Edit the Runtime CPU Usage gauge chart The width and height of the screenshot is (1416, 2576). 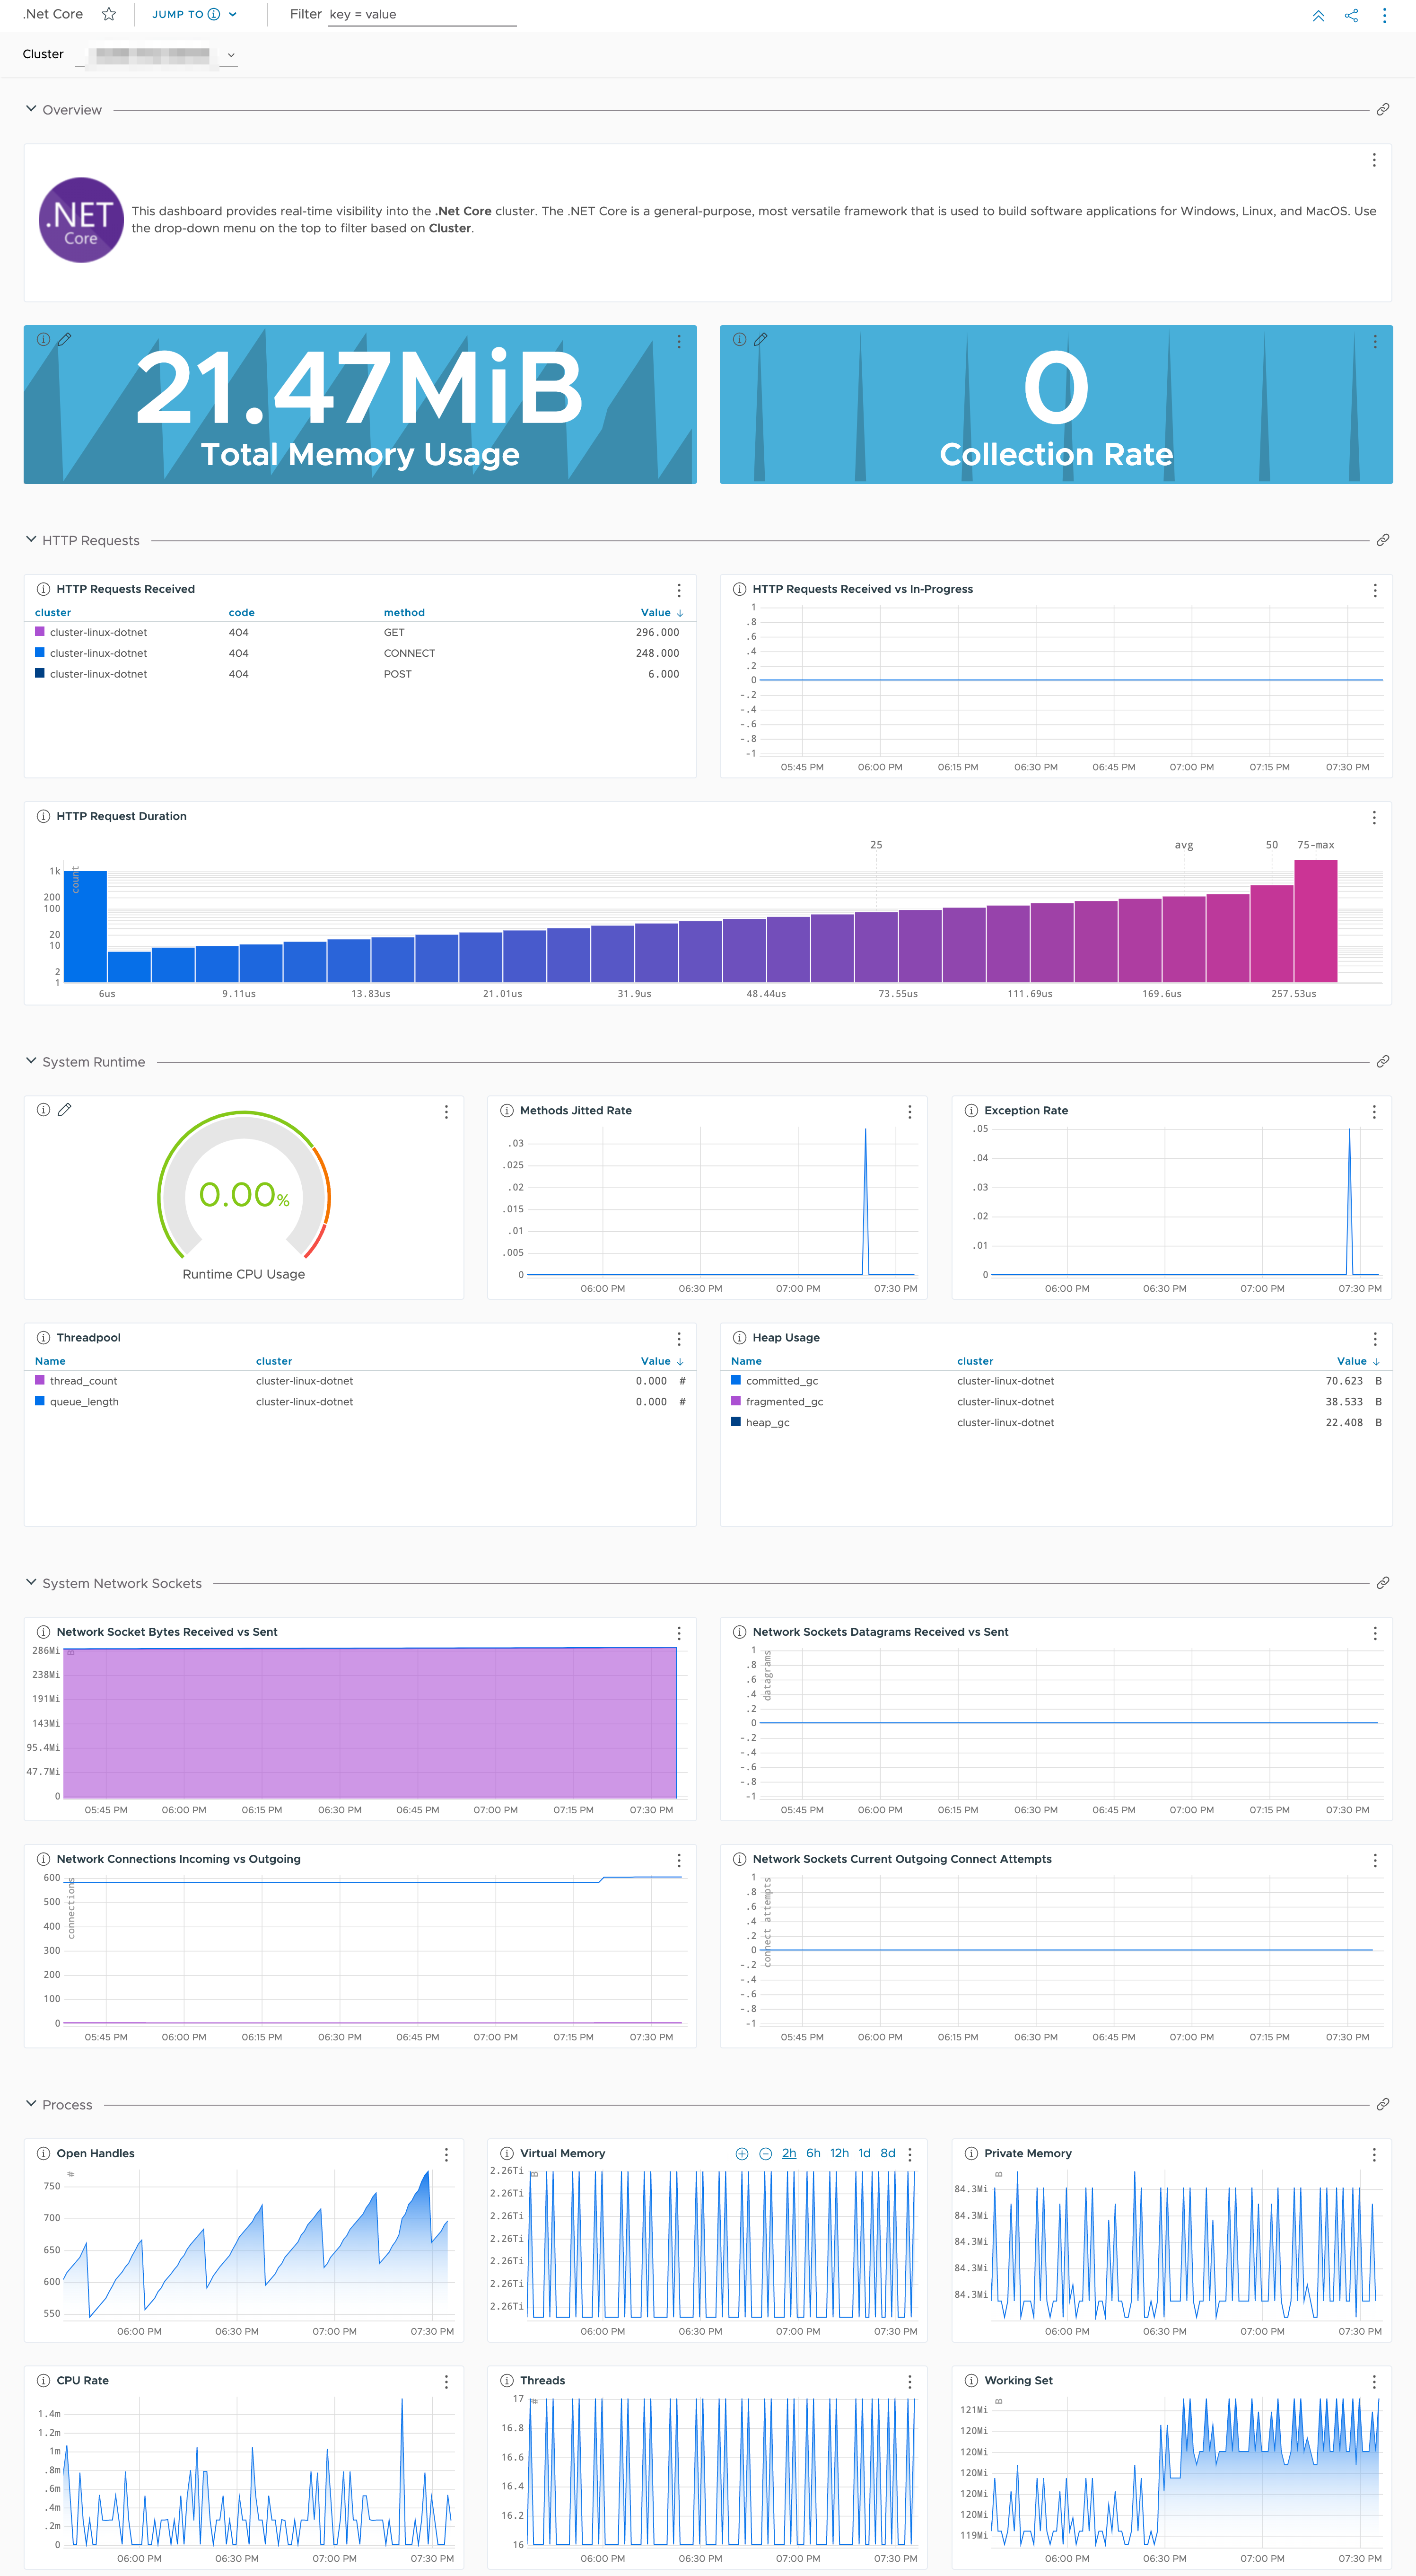coord(65,1109)
